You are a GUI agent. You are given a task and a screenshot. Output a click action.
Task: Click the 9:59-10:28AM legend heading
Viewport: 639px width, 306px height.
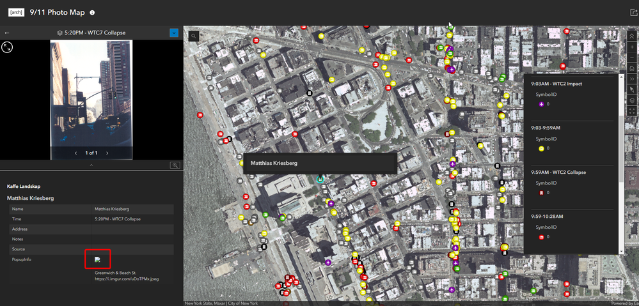tap(547, 216)
